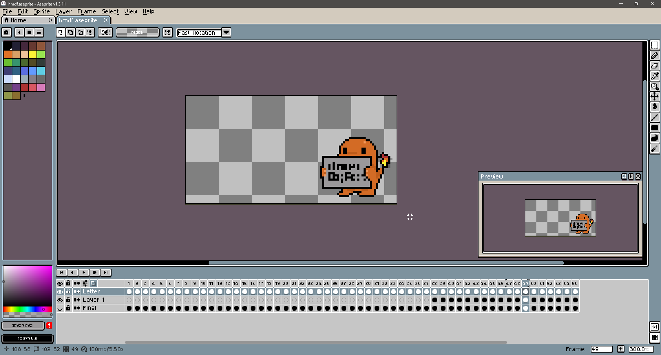Click the 1:1 zoom button
Screen dimensions: 661x355
point(654,327)
